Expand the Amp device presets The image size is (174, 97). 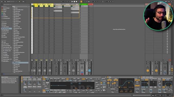13,8
